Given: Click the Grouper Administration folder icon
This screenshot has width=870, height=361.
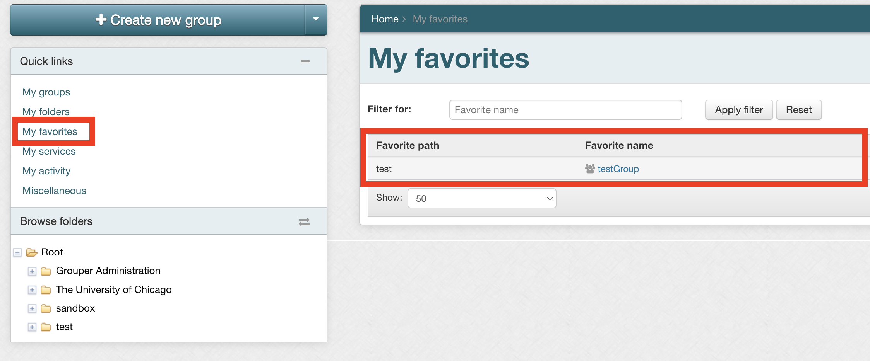Looking at the screenshot, I should (x=46, y=271).
